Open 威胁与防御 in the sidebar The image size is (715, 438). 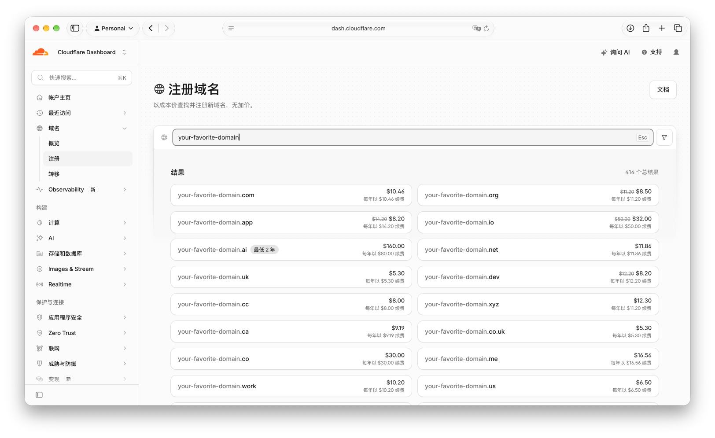pos(81,364)
